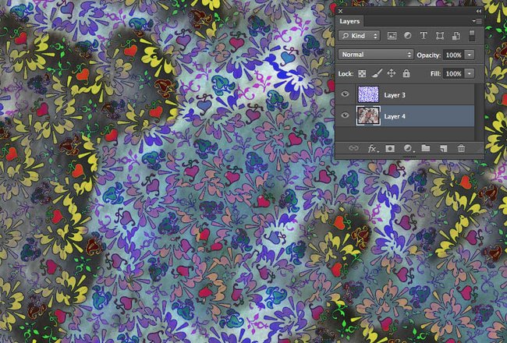Select the Layers panel tab
This screenshot has width=507, height=343.
click(x=349, y=21)
